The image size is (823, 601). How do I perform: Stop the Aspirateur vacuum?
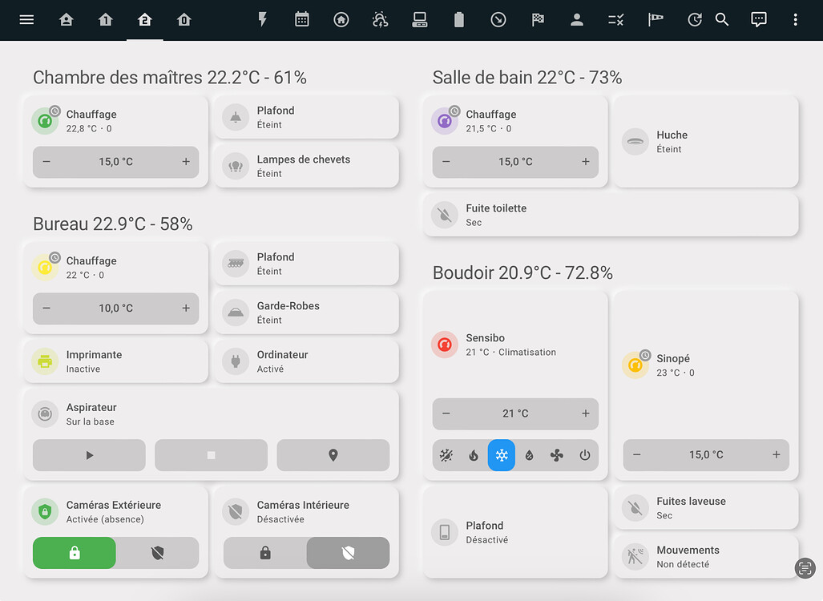[211, 455]
